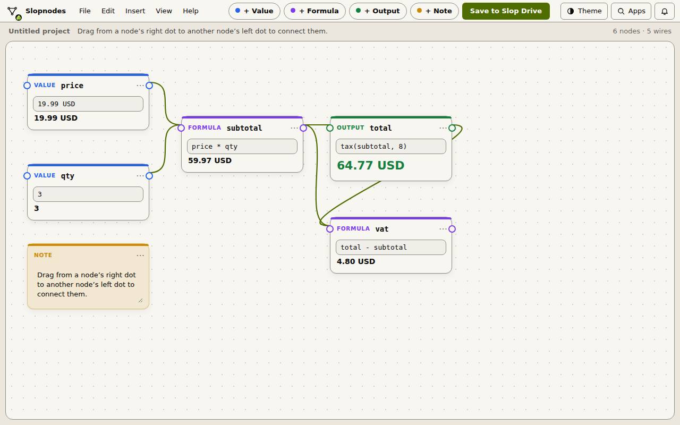Viewport: 680px width, 425px height.
Task: Click the price node's left input dot
Action: click(27, 86)
